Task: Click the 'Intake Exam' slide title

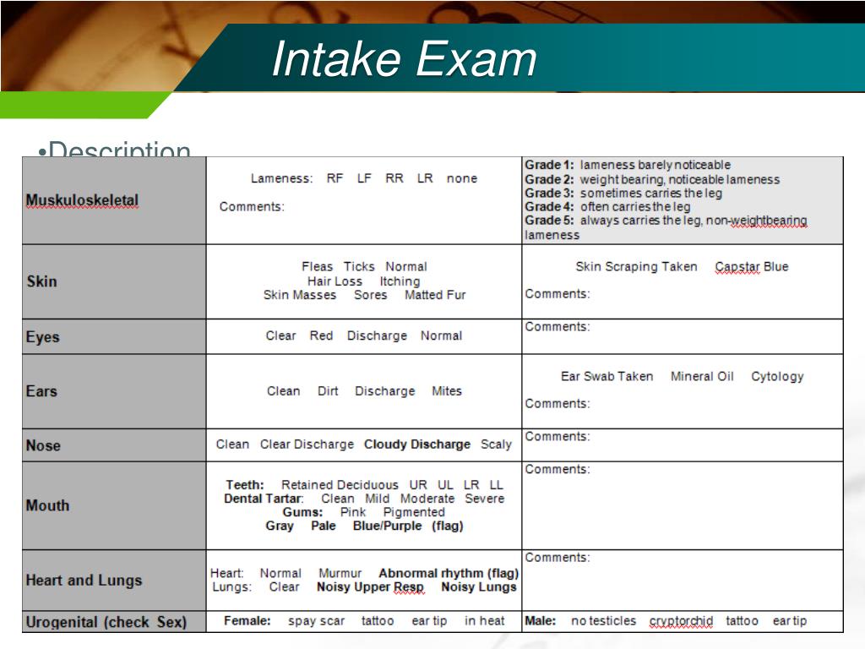Action: [x=404, y=59]
